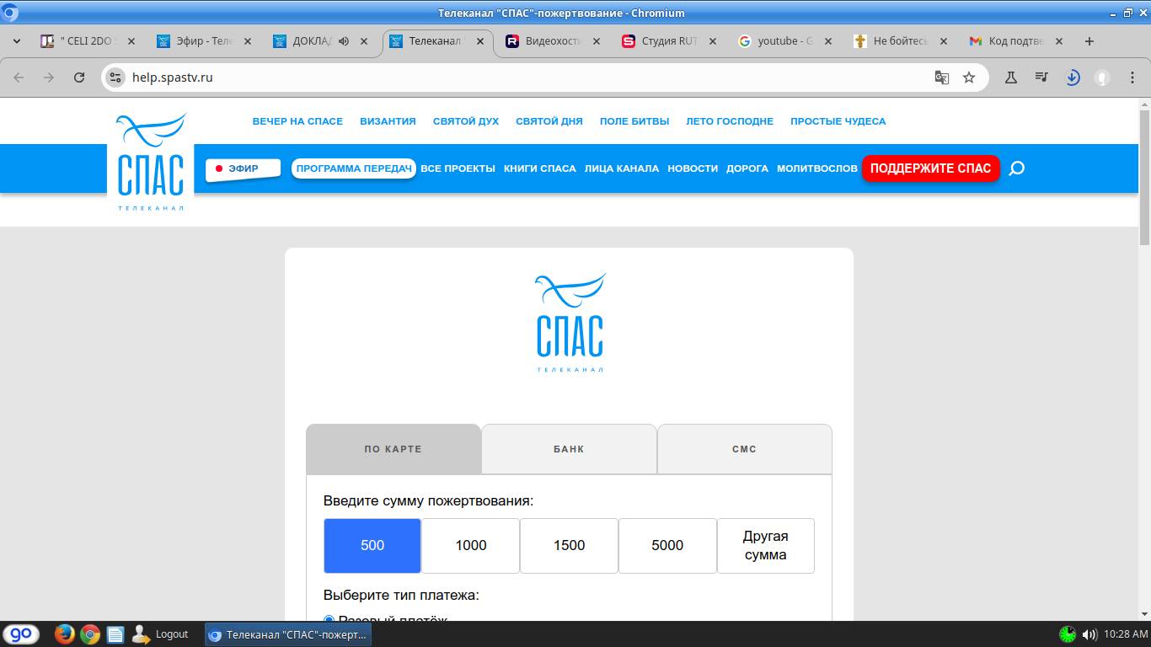Open ДОРОГА menu item
This screenshot has width=1151, height=647.
pos(747,168)
